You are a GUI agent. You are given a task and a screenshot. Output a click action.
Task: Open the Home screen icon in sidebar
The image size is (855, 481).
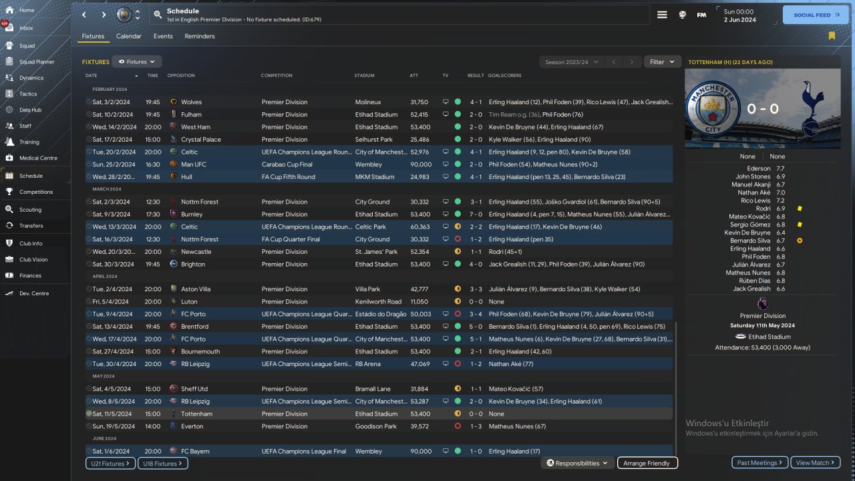click(9, 10)
